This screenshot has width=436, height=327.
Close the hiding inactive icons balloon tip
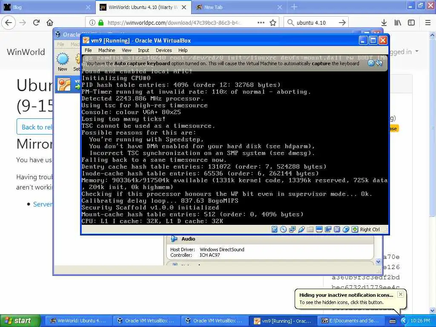[400, 294]
